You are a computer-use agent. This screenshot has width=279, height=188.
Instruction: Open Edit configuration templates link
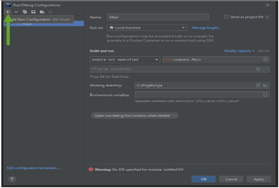33,168
